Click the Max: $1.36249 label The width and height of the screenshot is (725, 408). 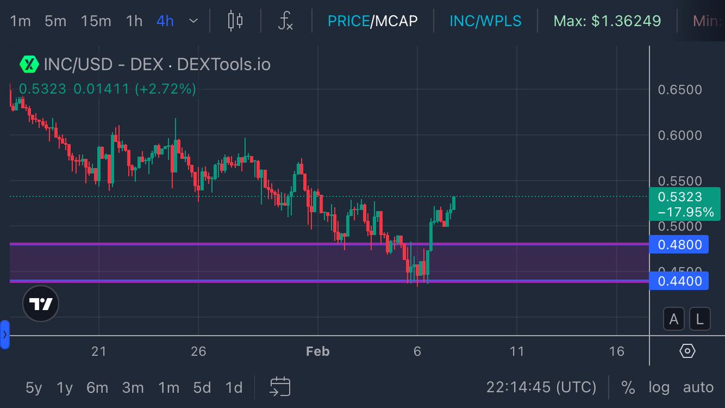click(x=607, y=21)
